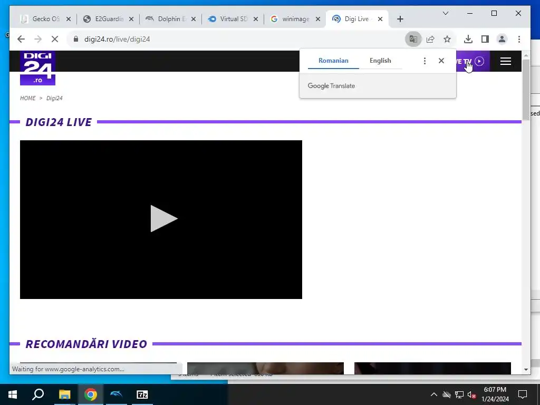The width and height of the screenshot is (540, 405).
Task: Select English in the translate popup
Action: coord(380,61)
